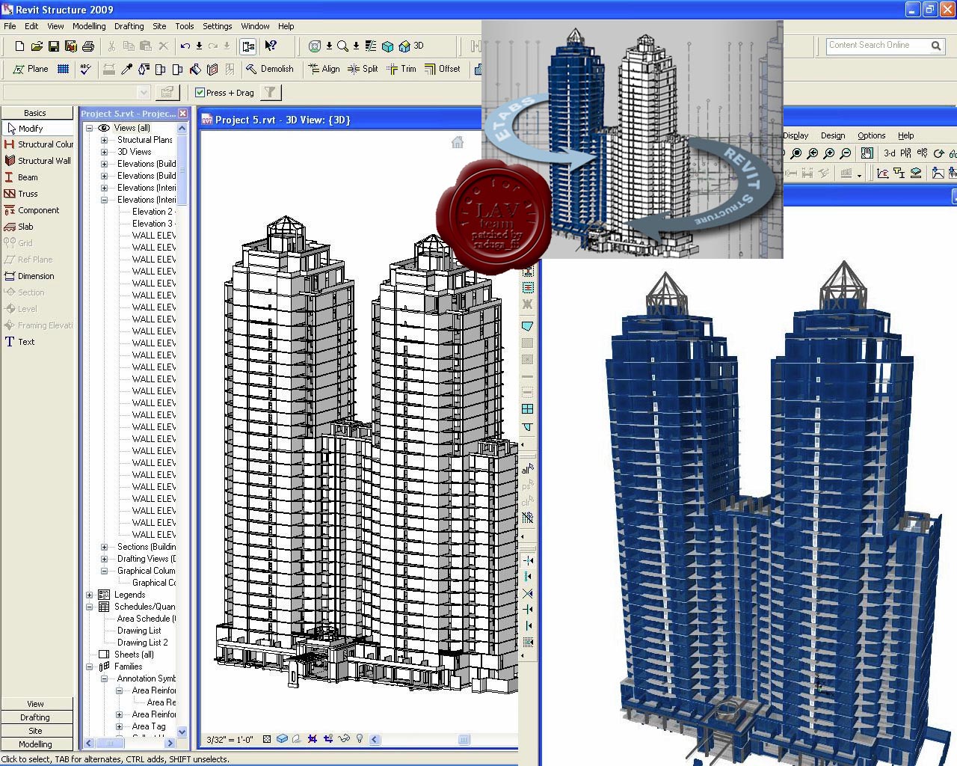Expand the 3D Views node

[x=105, y=152]
